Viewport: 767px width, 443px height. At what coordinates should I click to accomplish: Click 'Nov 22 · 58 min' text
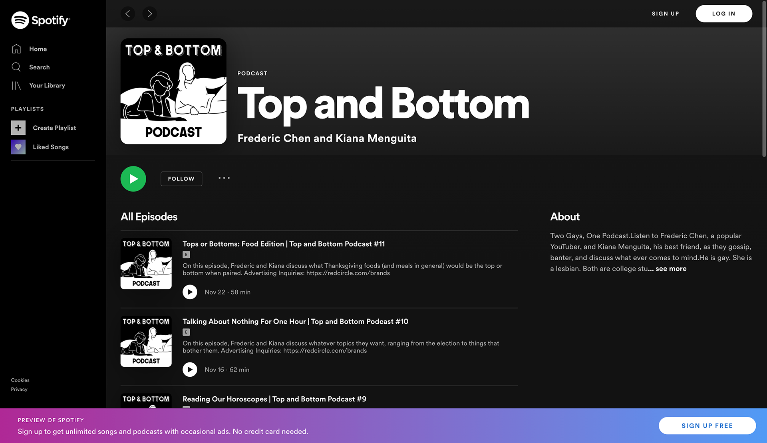pyautogui.click(x=227, y=292)
